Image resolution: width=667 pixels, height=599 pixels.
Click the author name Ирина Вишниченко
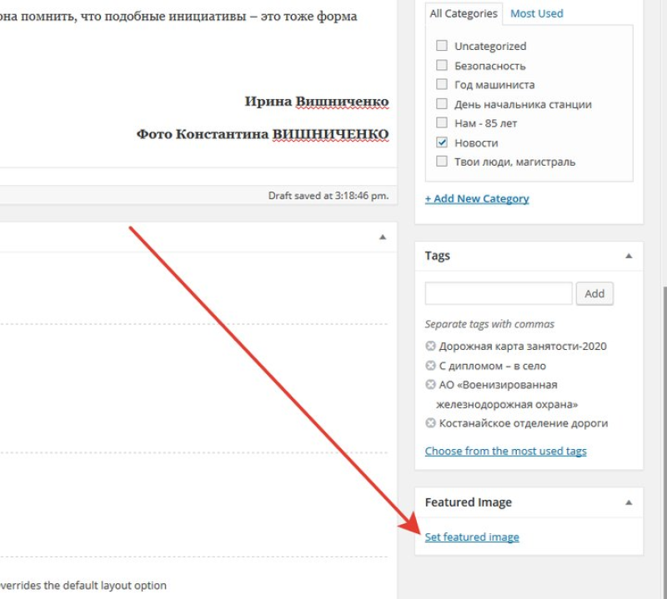click(317, 102)
